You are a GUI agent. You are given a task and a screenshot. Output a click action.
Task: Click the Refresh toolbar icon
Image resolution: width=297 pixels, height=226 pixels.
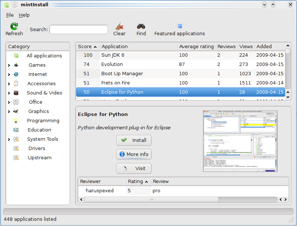(14, 26)
